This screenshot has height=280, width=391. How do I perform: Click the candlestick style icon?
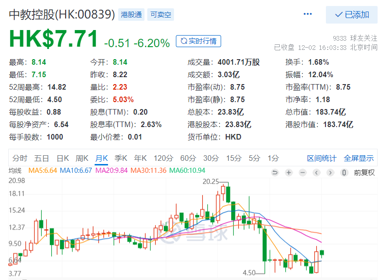click(344, 172)
